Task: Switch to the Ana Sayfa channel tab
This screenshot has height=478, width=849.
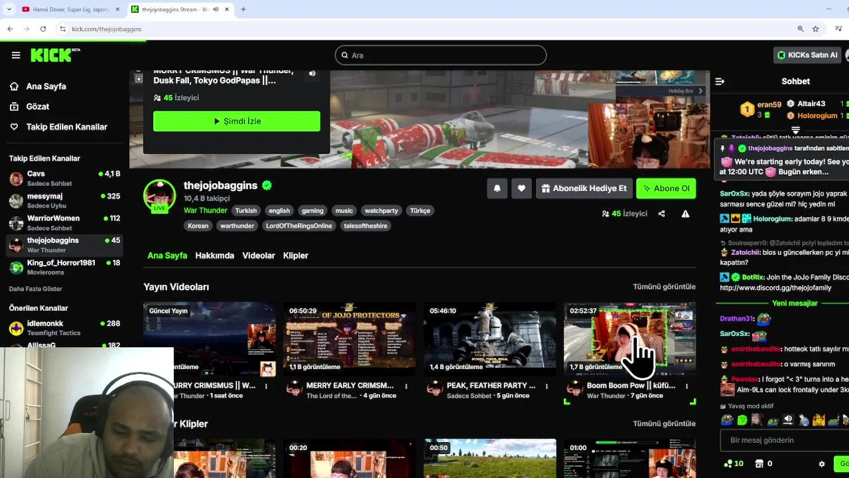Action: click(x=167, y=256)
